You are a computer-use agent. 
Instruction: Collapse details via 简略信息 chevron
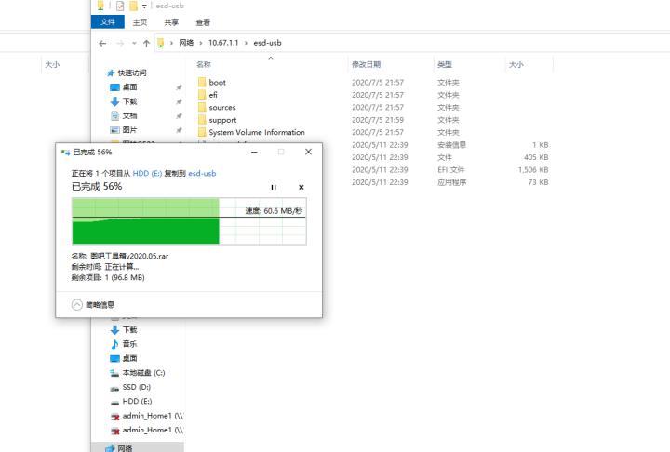click(x=77, y=304)
